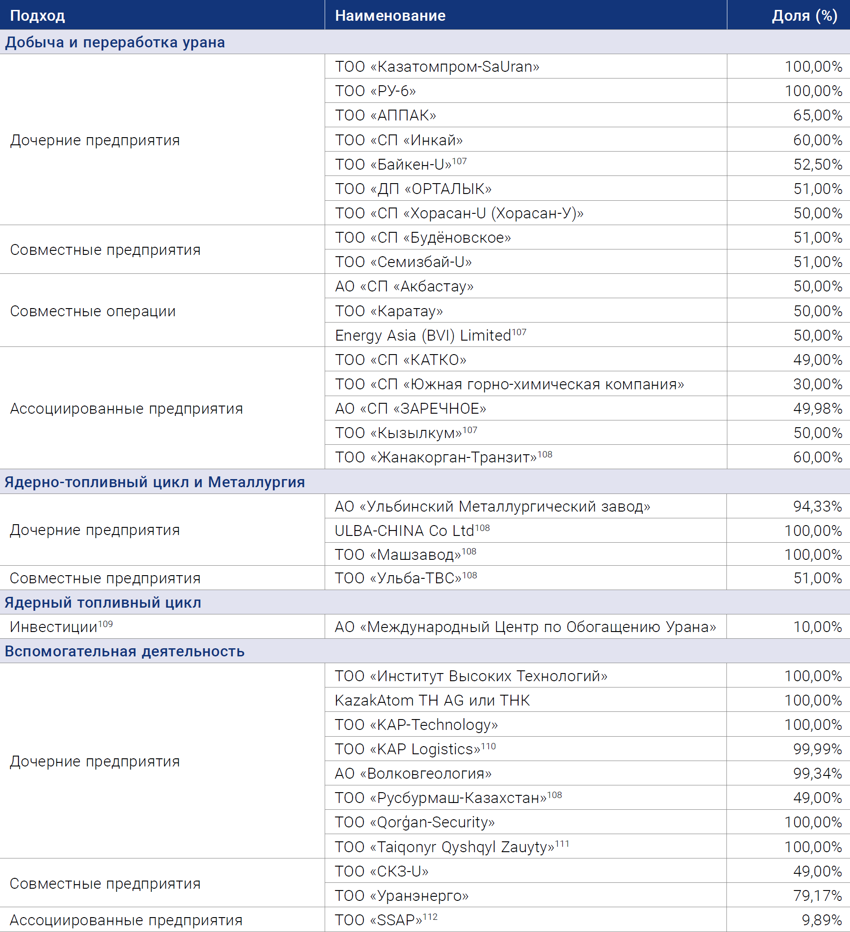This screenshot has height=932, width=850.
Task: Select ТОО «Институт Высоких Технологий» cell
Action: click(525, 675)
